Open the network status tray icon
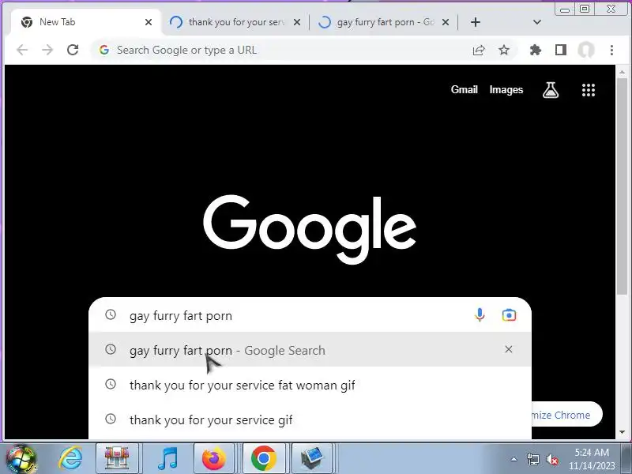 533,459
